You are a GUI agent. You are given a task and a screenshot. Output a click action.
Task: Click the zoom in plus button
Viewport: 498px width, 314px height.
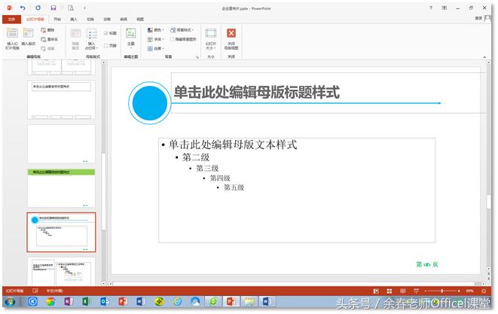(459, 291)
